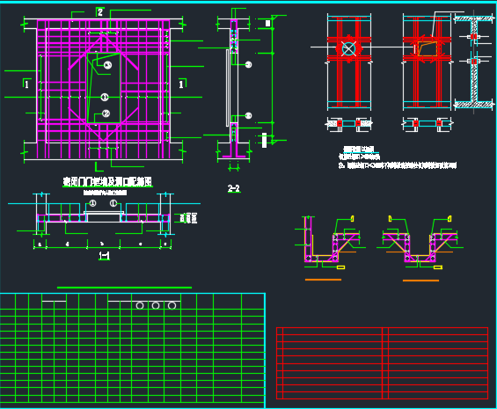The width and height of the screenshot is (497, 409).
Task: Select the underlined main drawing title text
Action: coord(107,181)
